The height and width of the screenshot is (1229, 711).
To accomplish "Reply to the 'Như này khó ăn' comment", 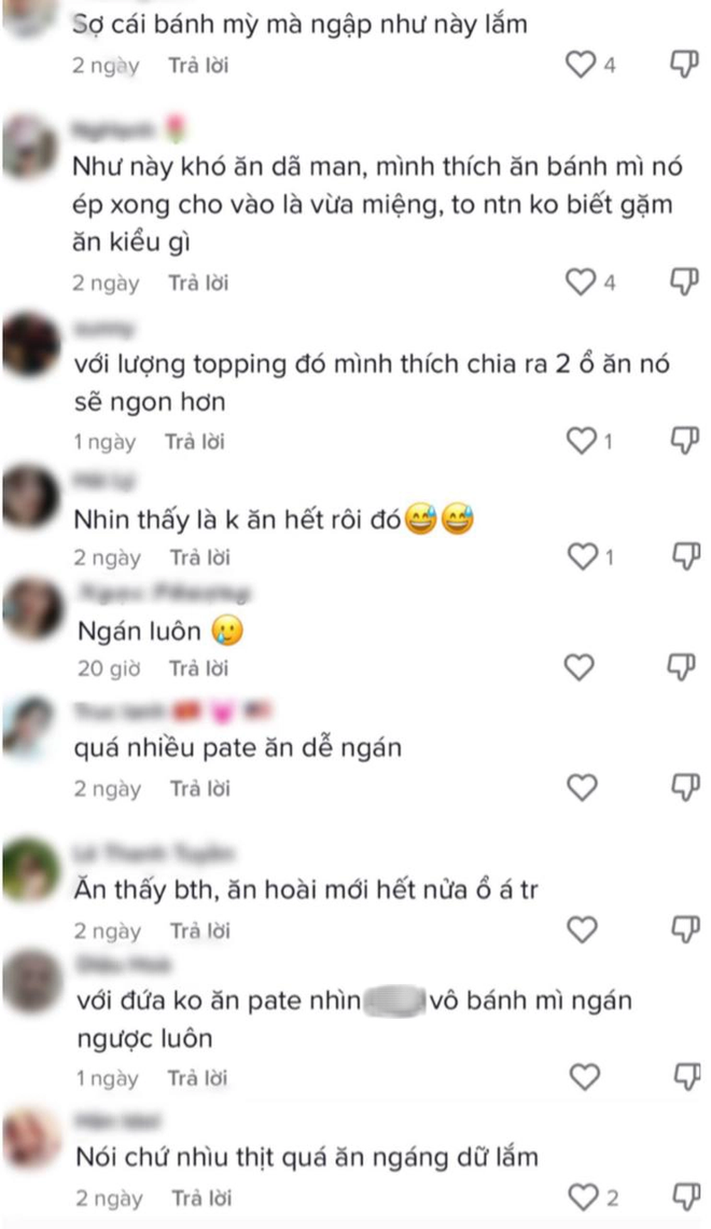I will 198,283.
